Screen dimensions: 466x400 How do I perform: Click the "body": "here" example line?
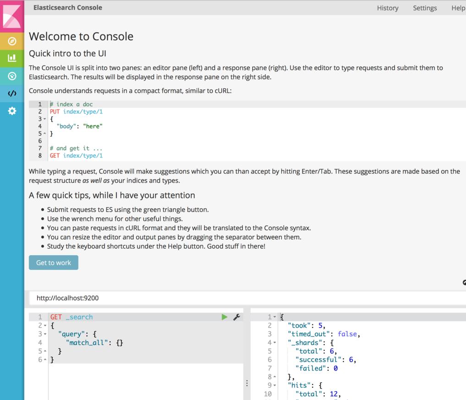[x=80, y=126]
